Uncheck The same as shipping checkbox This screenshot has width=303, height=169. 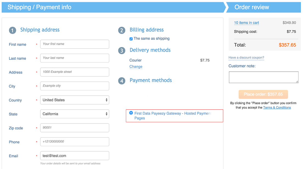tap(131, 39)
